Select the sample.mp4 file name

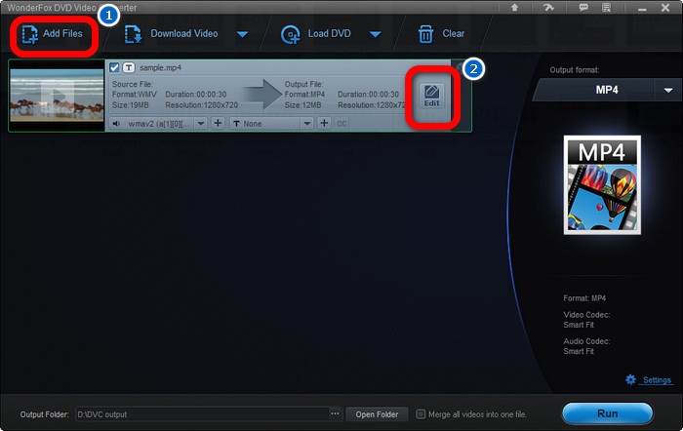[160, 68]
